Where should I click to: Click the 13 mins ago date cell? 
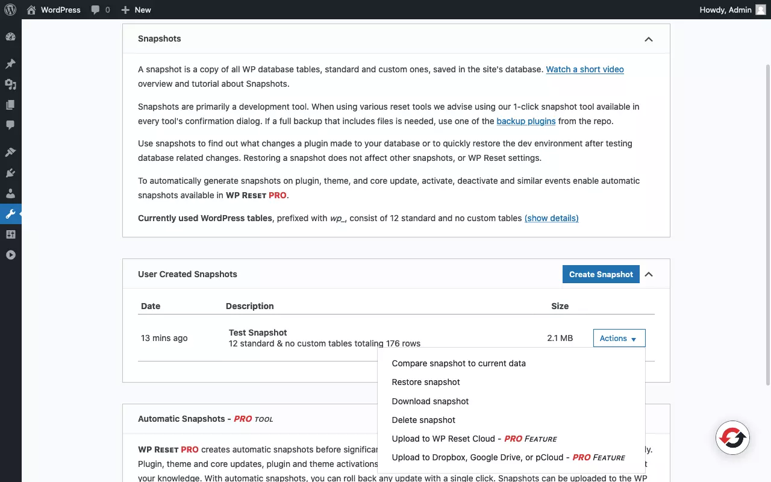click(x=164, y=338)
